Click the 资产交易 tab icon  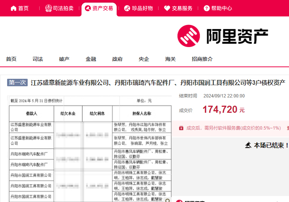pos(88,8)
